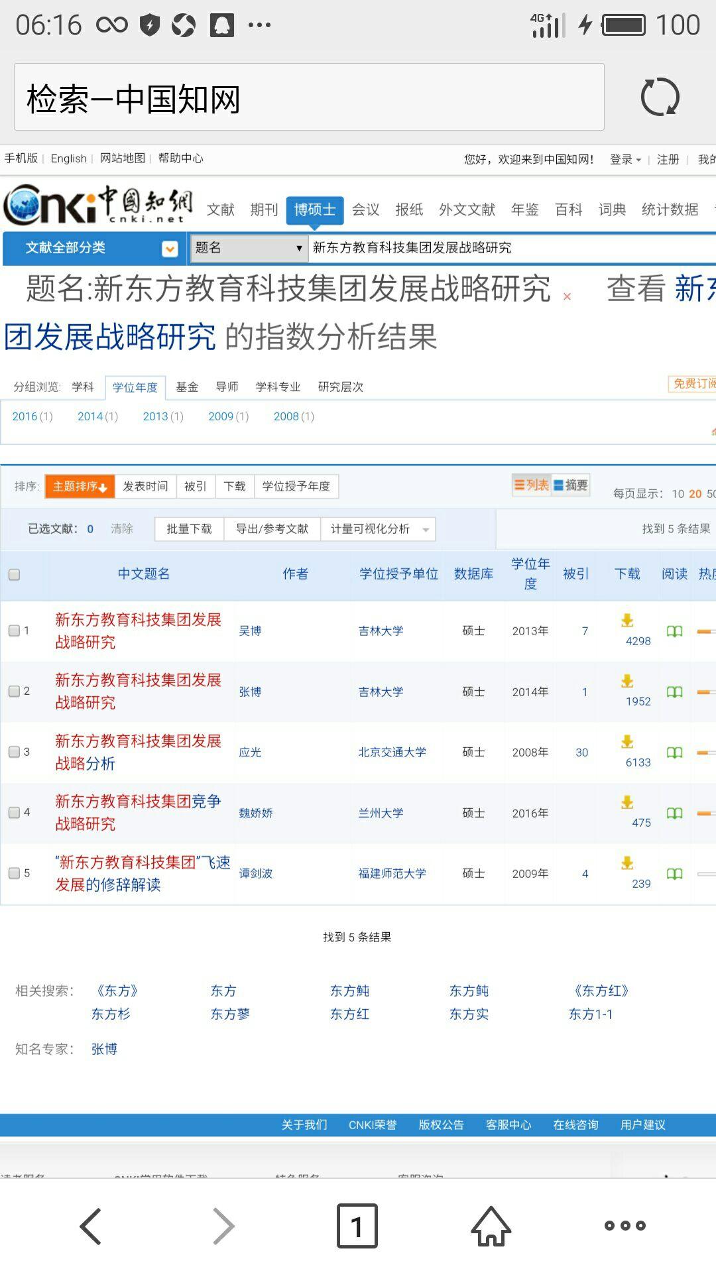Sort by 发表时间
The width and height of the screenshot is (716, 1273).
click(145, 487)
